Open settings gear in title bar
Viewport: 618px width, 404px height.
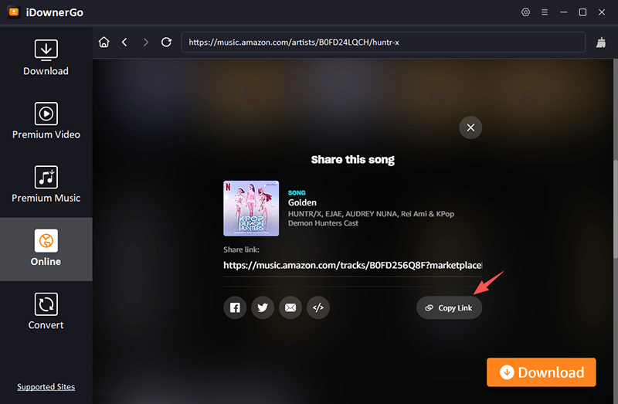525,12
